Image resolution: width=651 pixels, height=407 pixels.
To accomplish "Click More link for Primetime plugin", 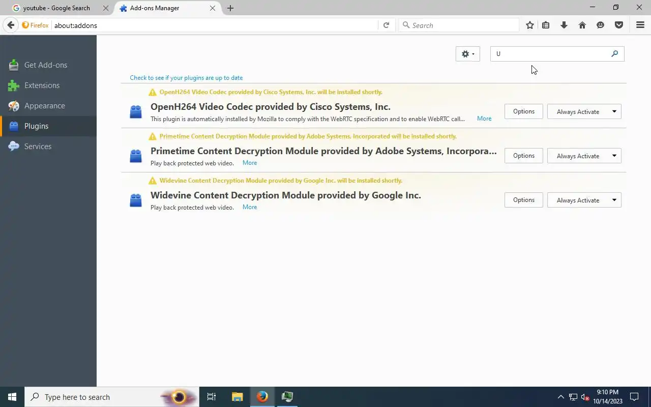I will click(x=250, y=163).
